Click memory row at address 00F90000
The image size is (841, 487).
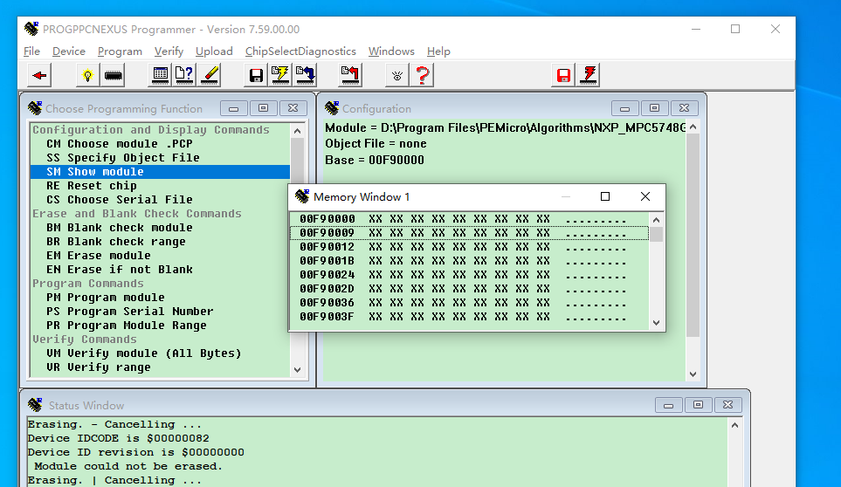click(469, 218)
